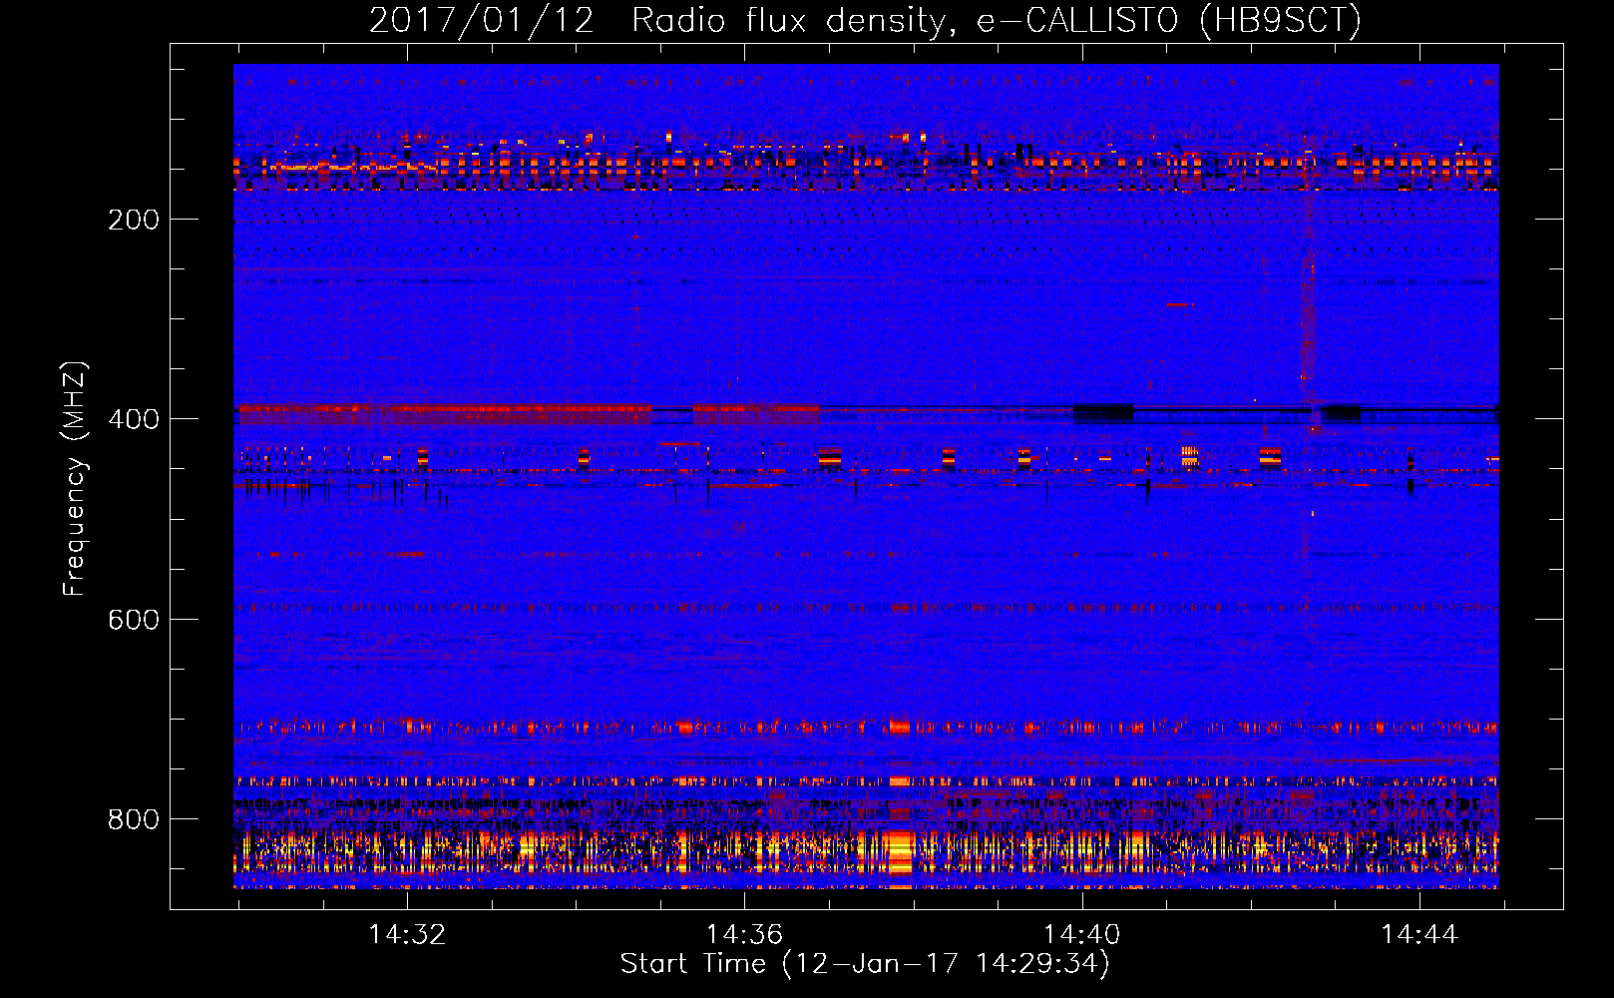The width and height of the screenshot is (1614, 998).
Task: Click the 'Start Time (12-Jan-17 14:29:34)' axis label
Action: click(865, 964)
